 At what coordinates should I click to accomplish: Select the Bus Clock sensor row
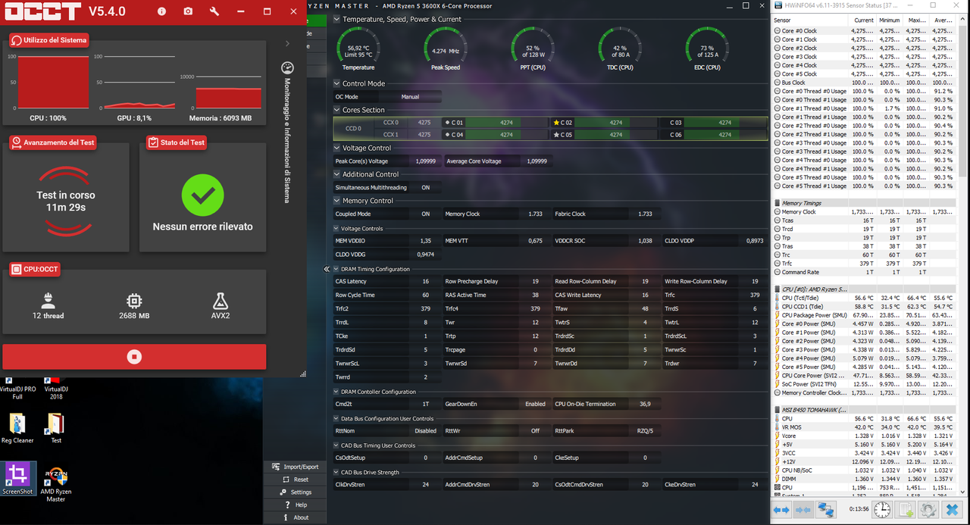(x=864, y=83)
